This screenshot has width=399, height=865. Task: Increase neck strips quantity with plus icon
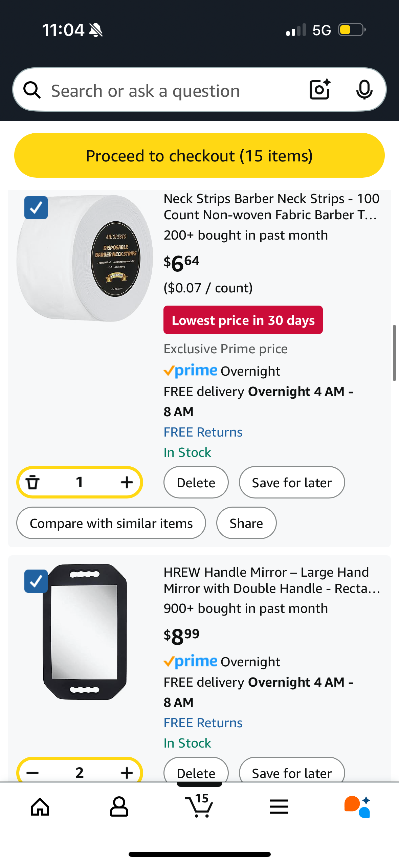click(127, 482)
